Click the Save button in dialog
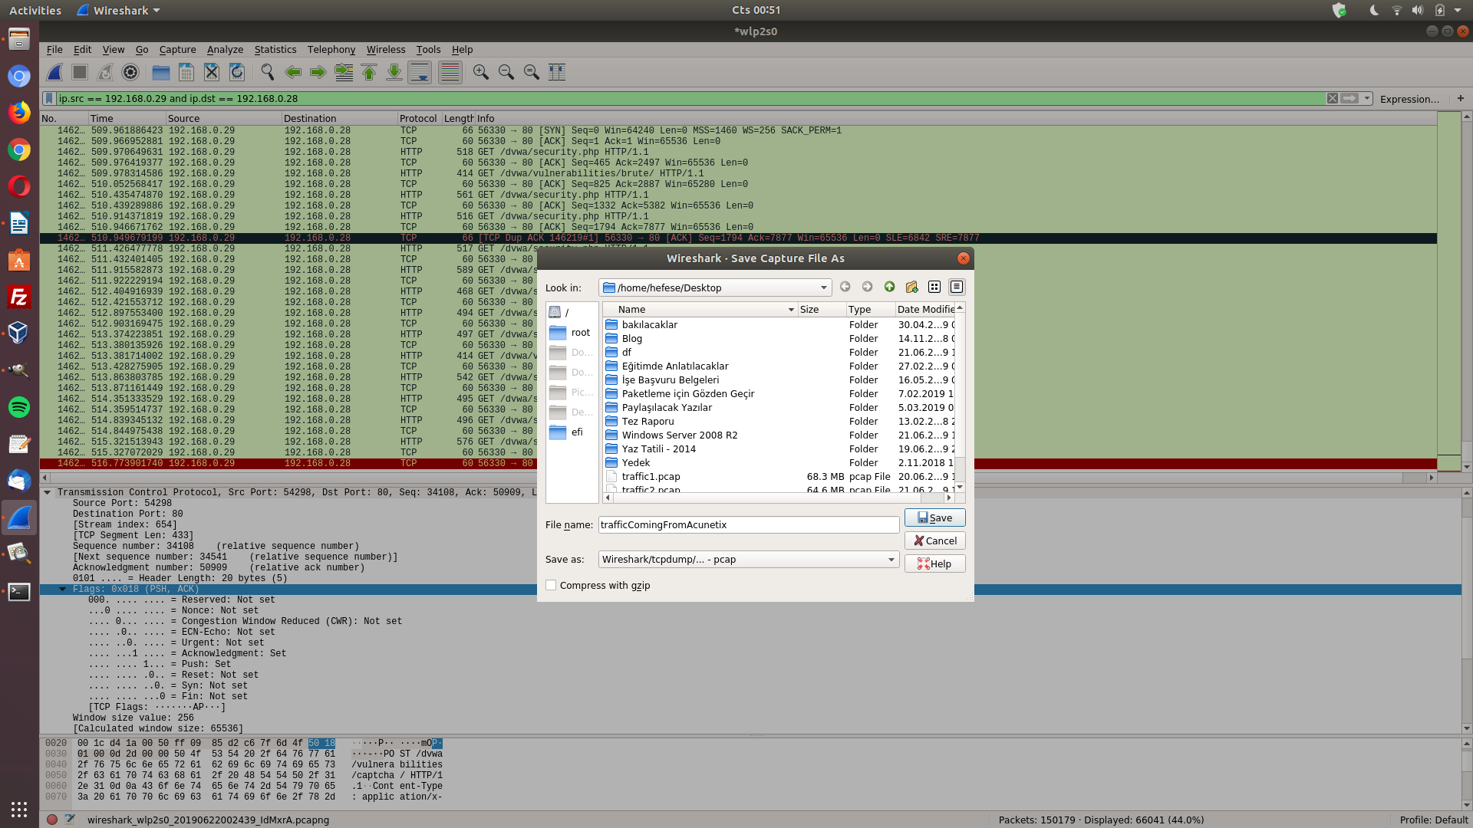This screenshot has width=1473, height=828. point(934,518)
